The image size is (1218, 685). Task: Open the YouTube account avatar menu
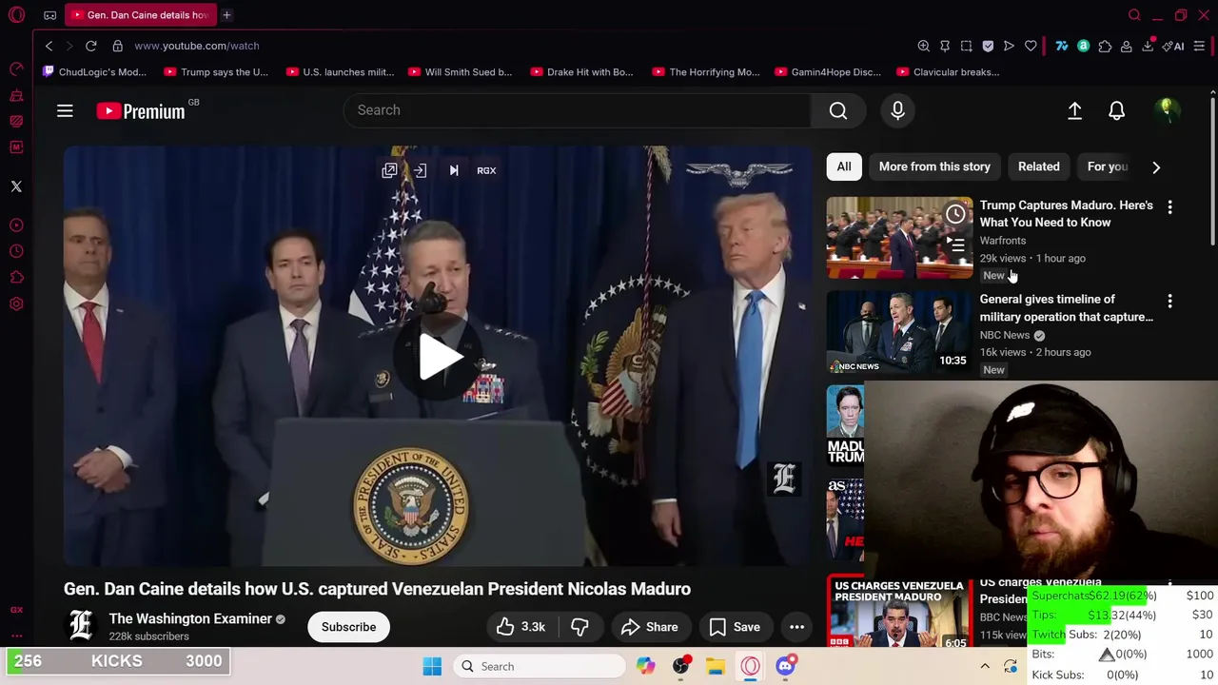click(1166, 110)
